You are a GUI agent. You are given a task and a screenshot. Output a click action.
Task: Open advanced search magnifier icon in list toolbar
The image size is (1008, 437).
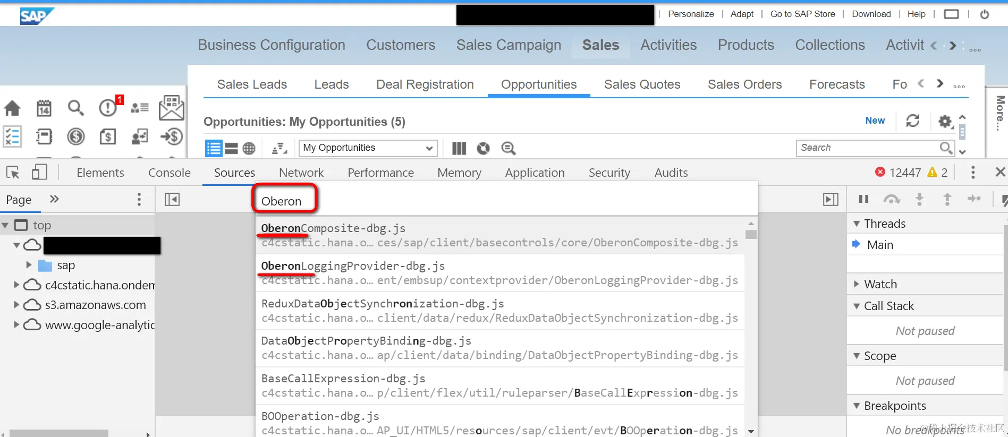[x=509, y=148]
